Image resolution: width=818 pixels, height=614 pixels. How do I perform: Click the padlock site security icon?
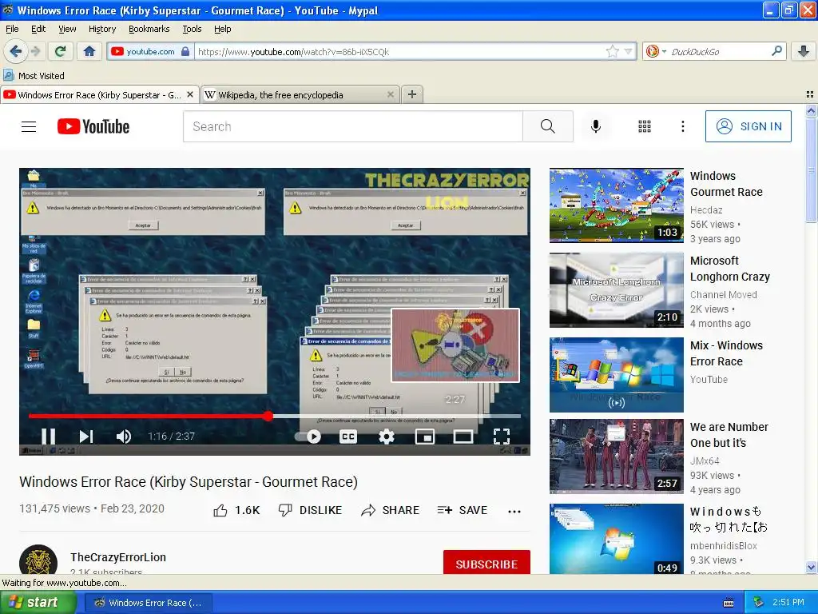(185, 51)
